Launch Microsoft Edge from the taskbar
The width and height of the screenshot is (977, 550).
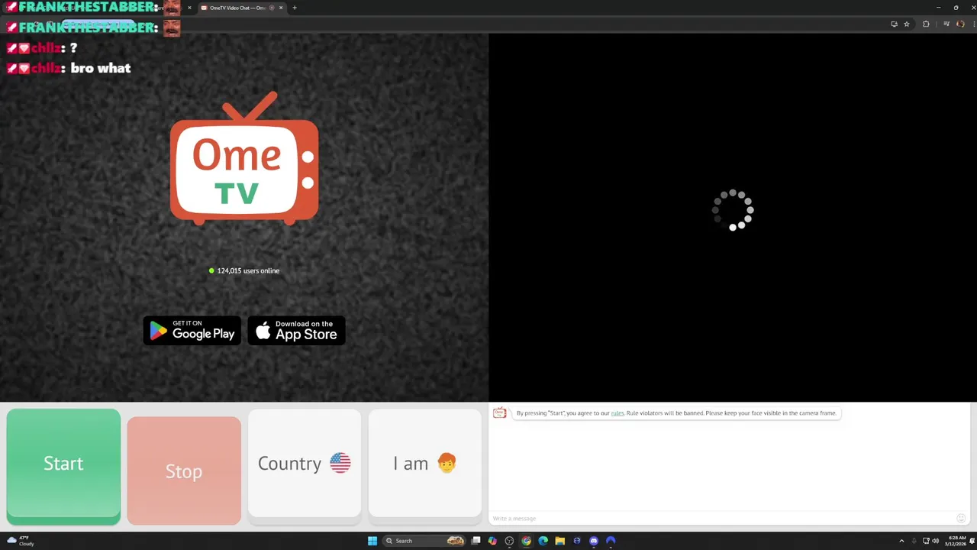tap(543, 541)
